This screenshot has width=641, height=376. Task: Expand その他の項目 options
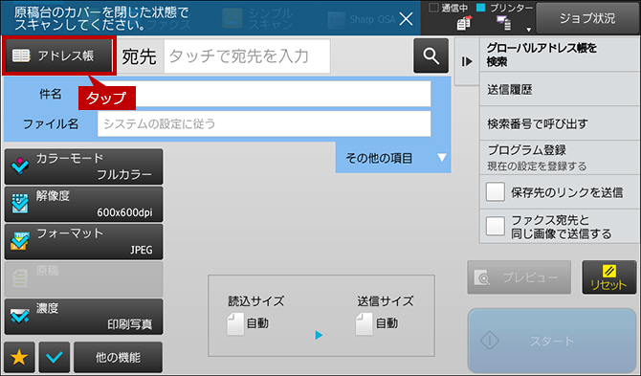click(393, 158)
